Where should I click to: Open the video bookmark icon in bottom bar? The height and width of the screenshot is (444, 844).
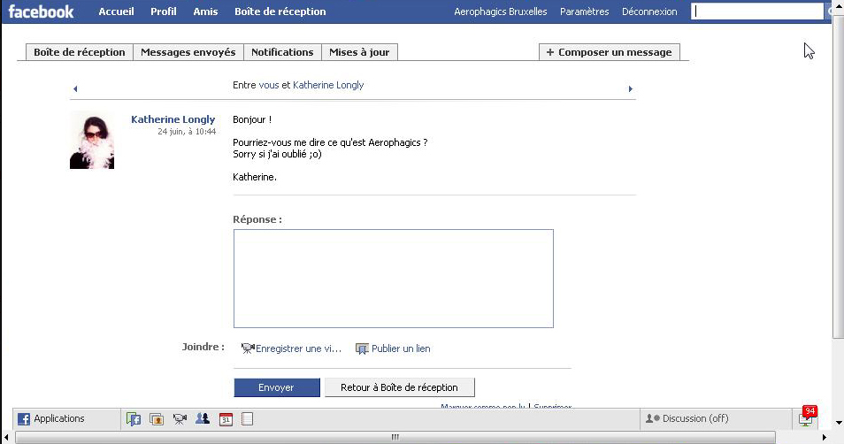tap(180, 419)
